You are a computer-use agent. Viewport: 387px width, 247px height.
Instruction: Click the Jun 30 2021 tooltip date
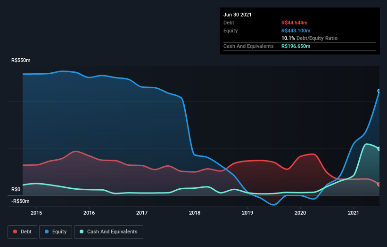pos(238,15)
